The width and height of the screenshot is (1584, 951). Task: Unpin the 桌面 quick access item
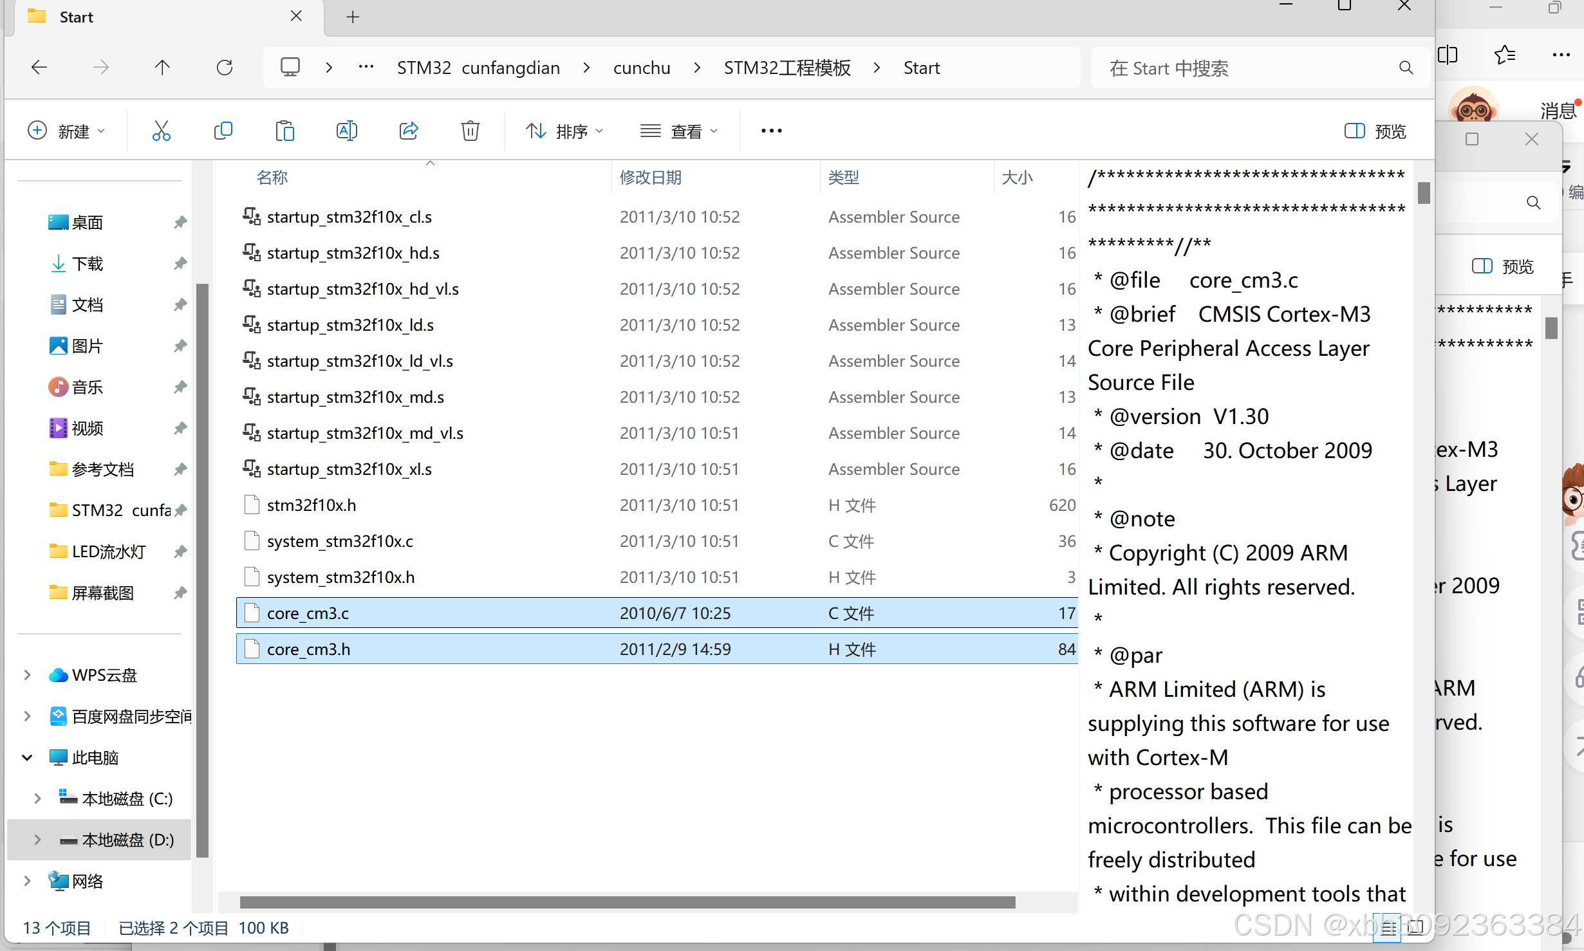(x=180, y=222)
